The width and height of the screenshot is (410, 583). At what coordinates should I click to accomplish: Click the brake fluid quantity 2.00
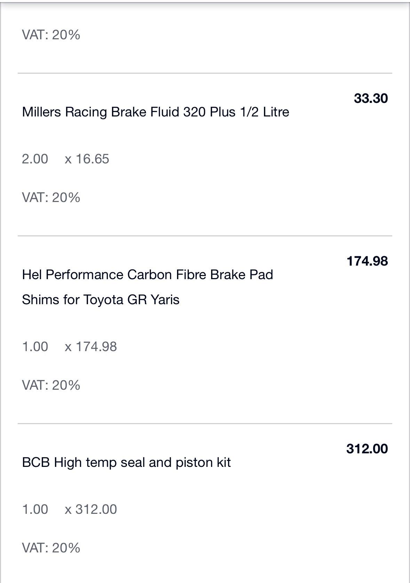[x=35, y=159]
